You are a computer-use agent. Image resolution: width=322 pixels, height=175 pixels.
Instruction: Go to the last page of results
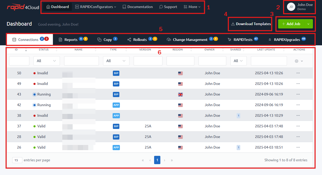[x=172, y=160]
